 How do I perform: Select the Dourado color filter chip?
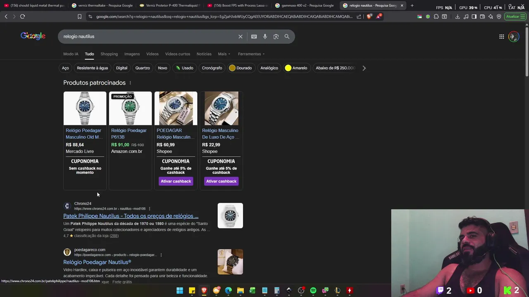click(241, 68)
